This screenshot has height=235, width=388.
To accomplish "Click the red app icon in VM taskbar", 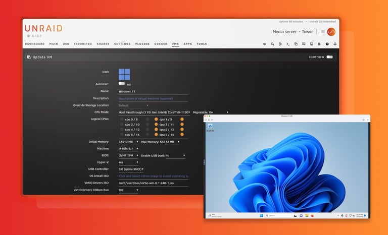I will [x=312, y=215].
